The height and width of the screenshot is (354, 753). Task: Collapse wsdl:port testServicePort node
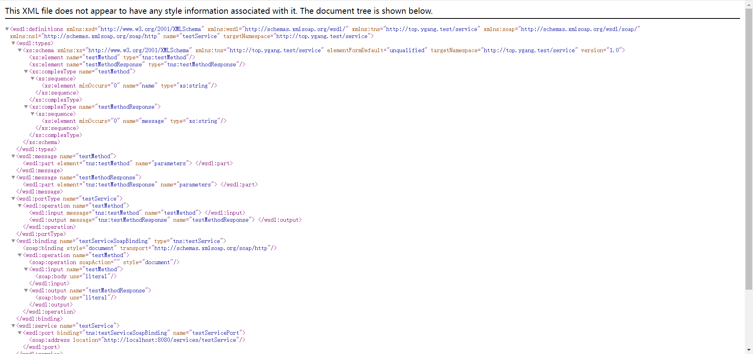tap(20, 333)
